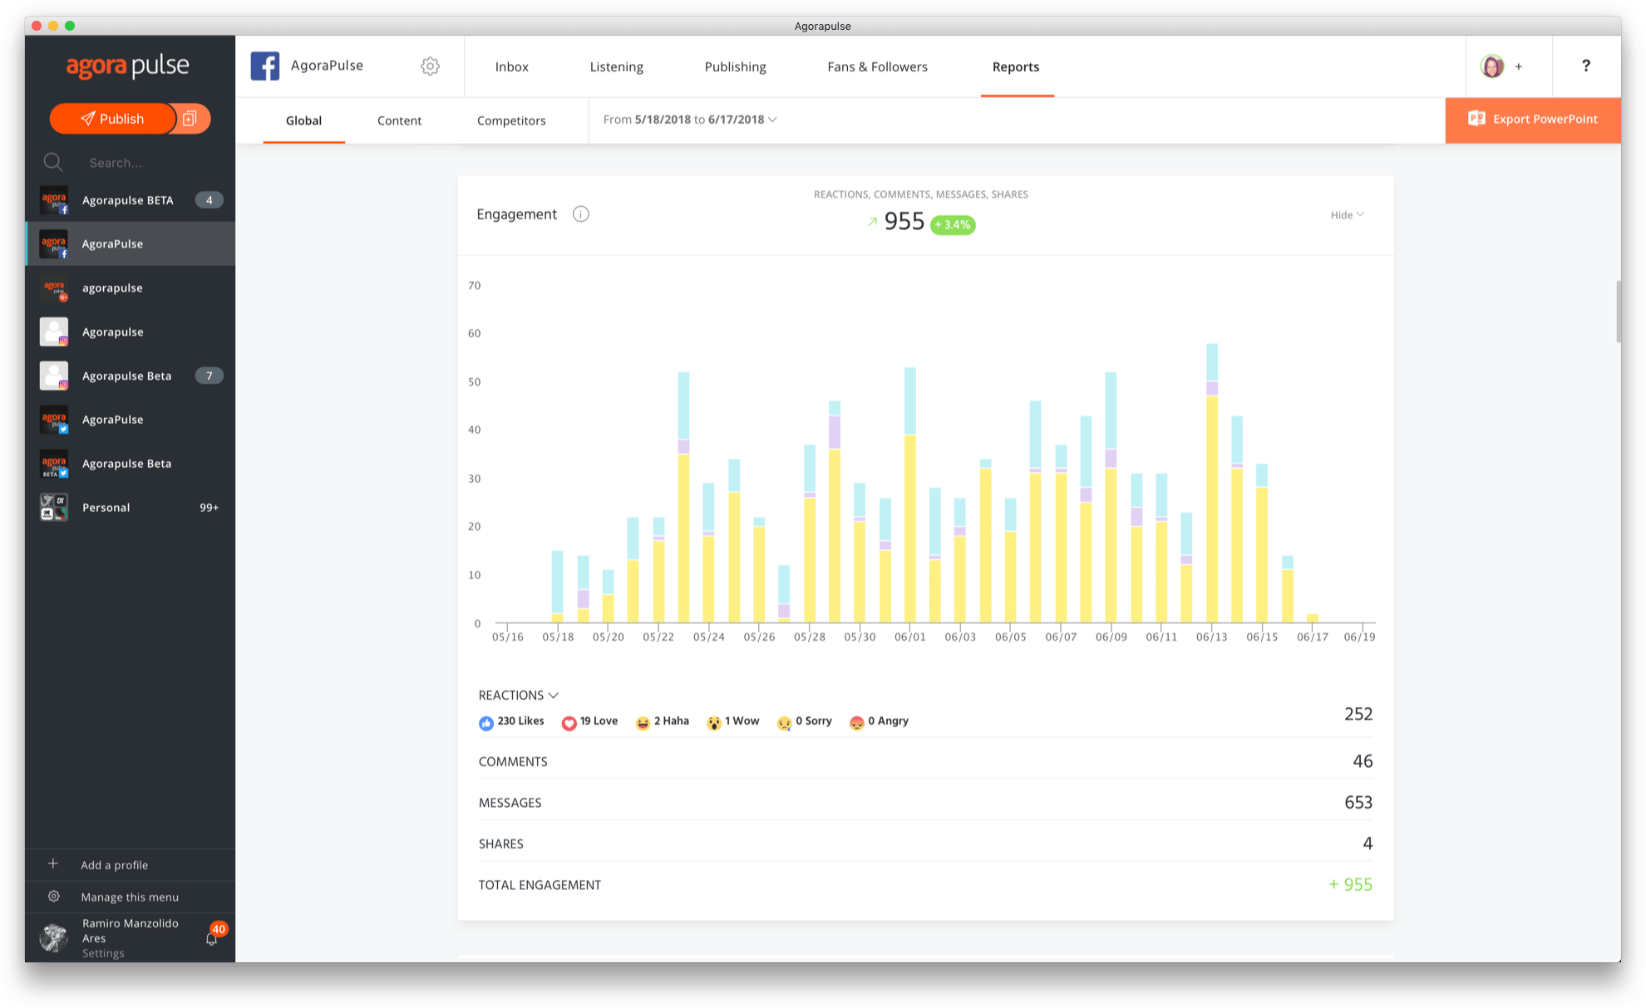Click the user avatar profile icon

coord(1495,66)
